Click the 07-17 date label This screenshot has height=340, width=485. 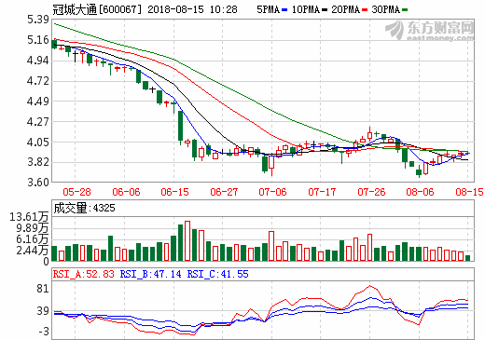[x=322, y=192]
